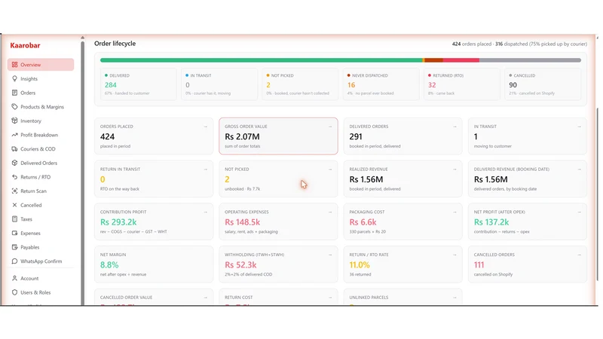The width and height of the screenshot is (603, 339).
Task: Click the Not Picked lifecycle tile 'courier hasn't collected'
Action: click(300, 84)
